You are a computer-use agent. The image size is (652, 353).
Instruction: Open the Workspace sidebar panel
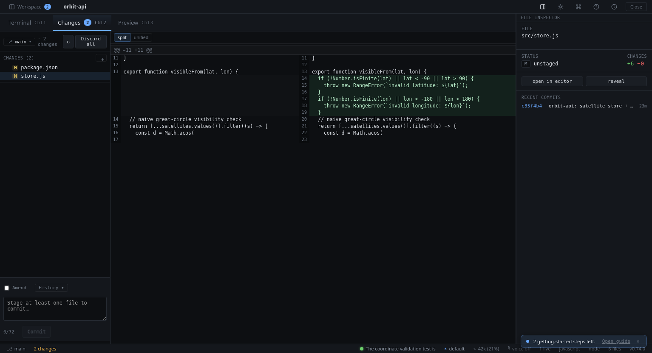point(30,7)
